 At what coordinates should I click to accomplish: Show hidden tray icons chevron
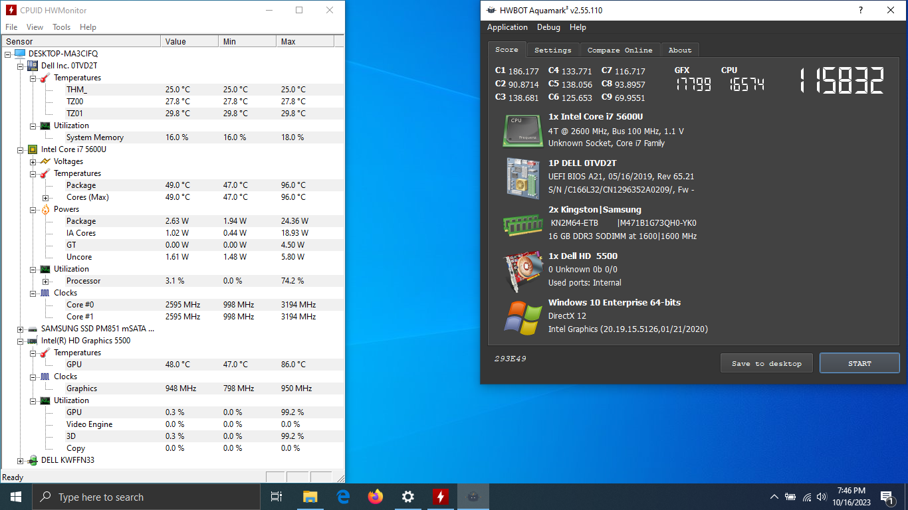click(774, 497)
